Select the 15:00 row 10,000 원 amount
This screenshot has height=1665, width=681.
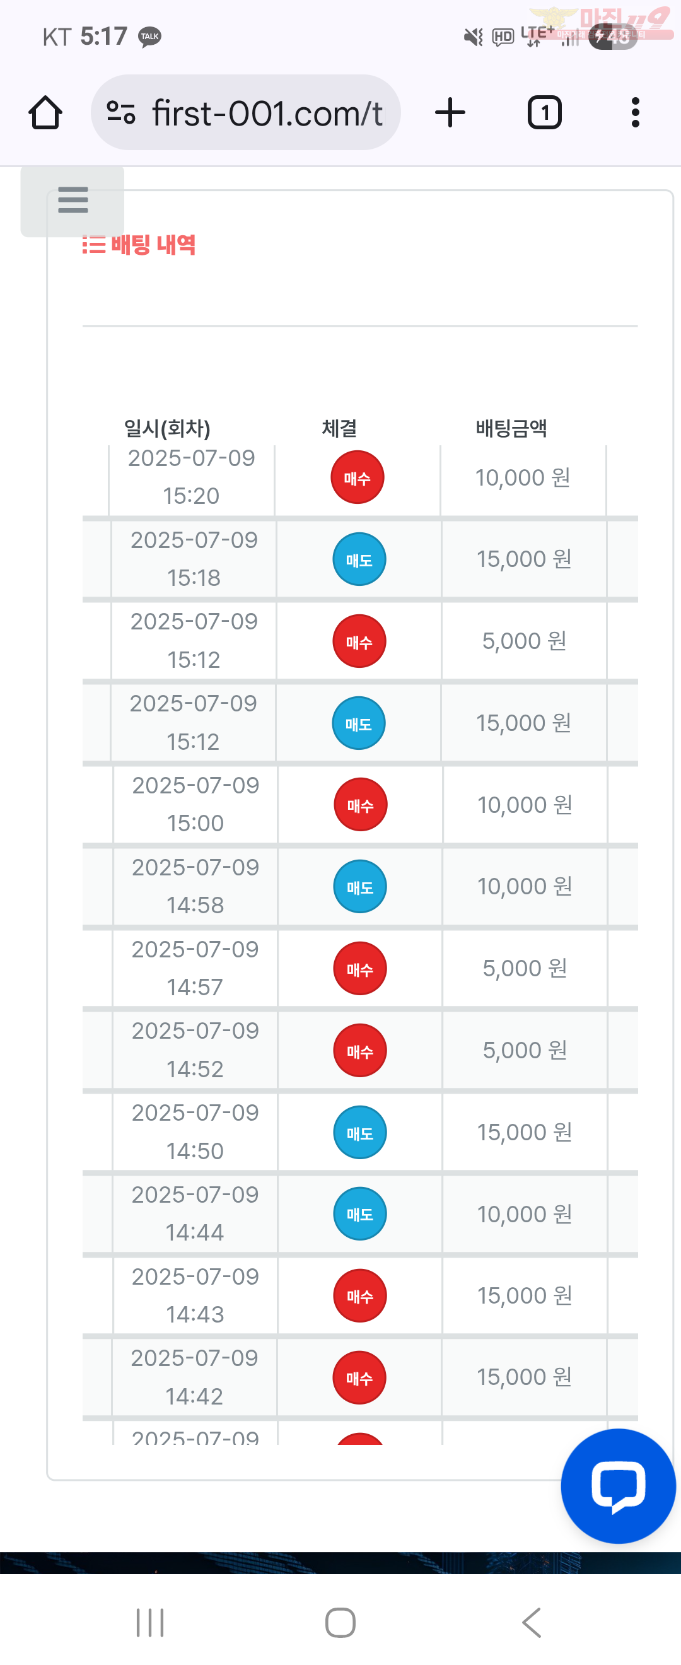point(525,805)
